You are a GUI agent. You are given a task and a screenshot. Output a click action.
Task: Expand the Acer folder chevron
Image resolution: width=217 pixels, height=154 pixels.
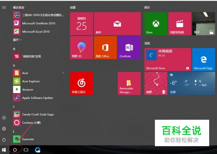click(x=63, y=73)
